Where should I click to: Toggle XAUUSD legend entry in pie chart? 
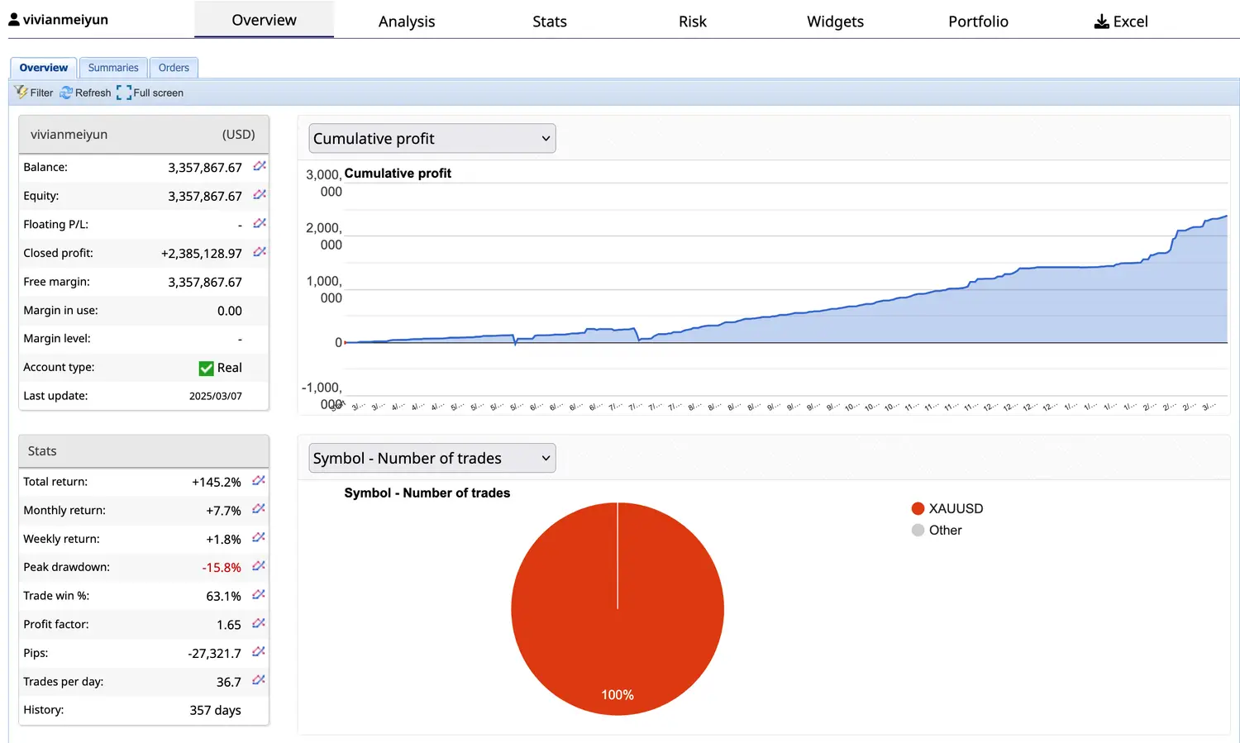[947, 508]
